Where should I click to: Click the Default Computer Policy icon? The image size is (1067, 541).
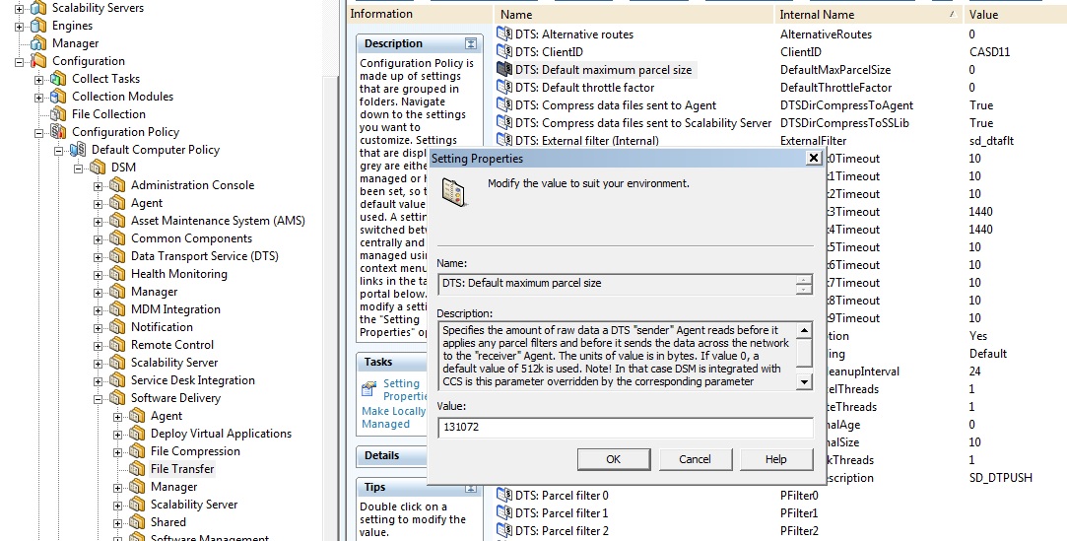click(x=78, y=150)
